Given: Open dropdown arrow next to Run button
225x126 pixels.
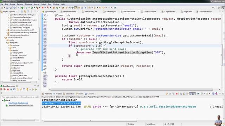Looking at the screenshot, I should 34,8.
